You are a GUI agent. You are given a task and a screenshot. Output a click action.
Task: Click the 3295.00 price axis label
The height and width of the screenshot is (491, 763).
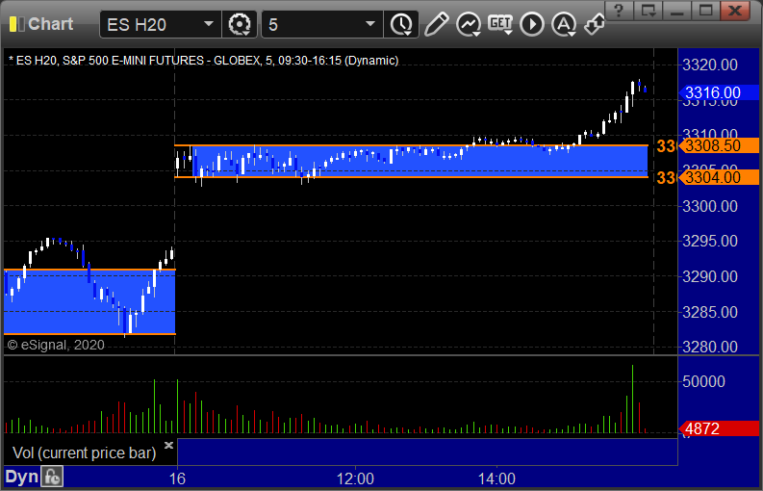[x=710, y=241]
